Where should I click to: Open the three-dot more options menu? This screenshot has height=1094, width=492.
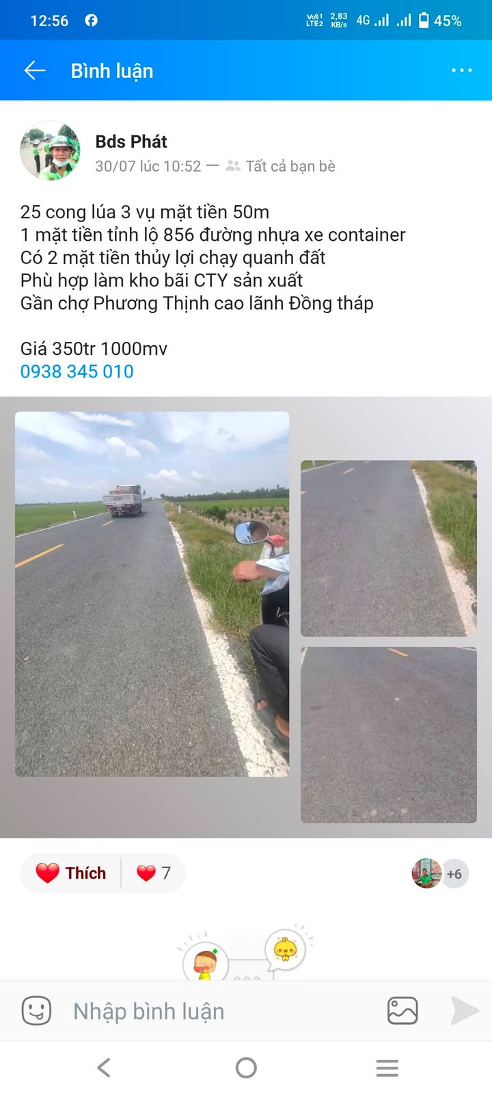click(461, 70)
